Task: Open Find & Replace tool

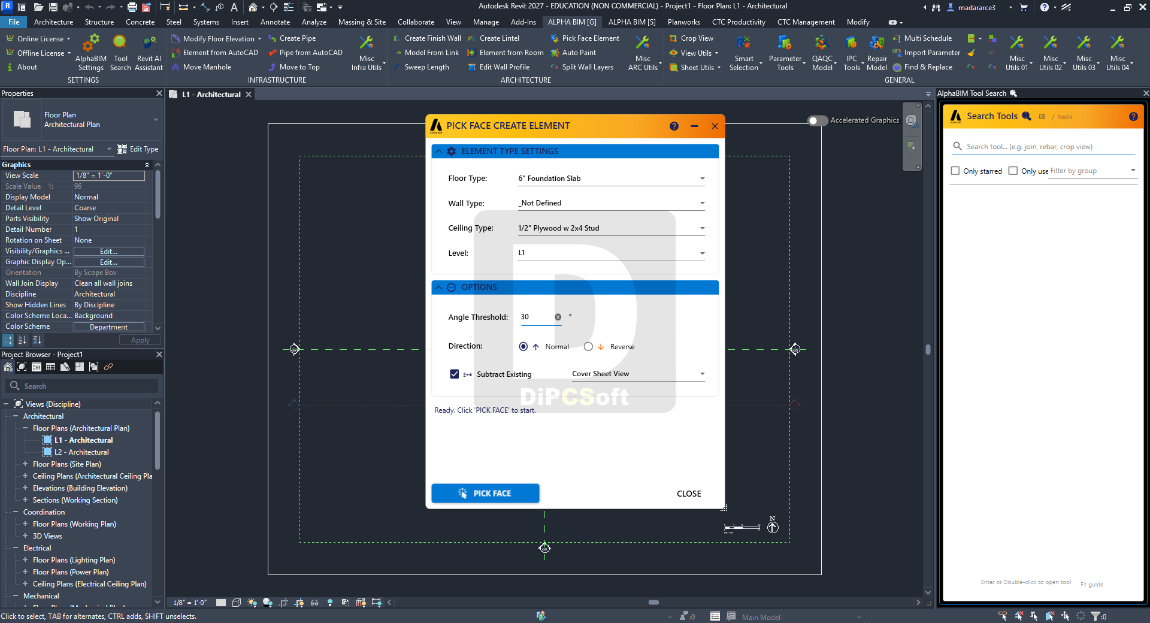Action: 922,67
